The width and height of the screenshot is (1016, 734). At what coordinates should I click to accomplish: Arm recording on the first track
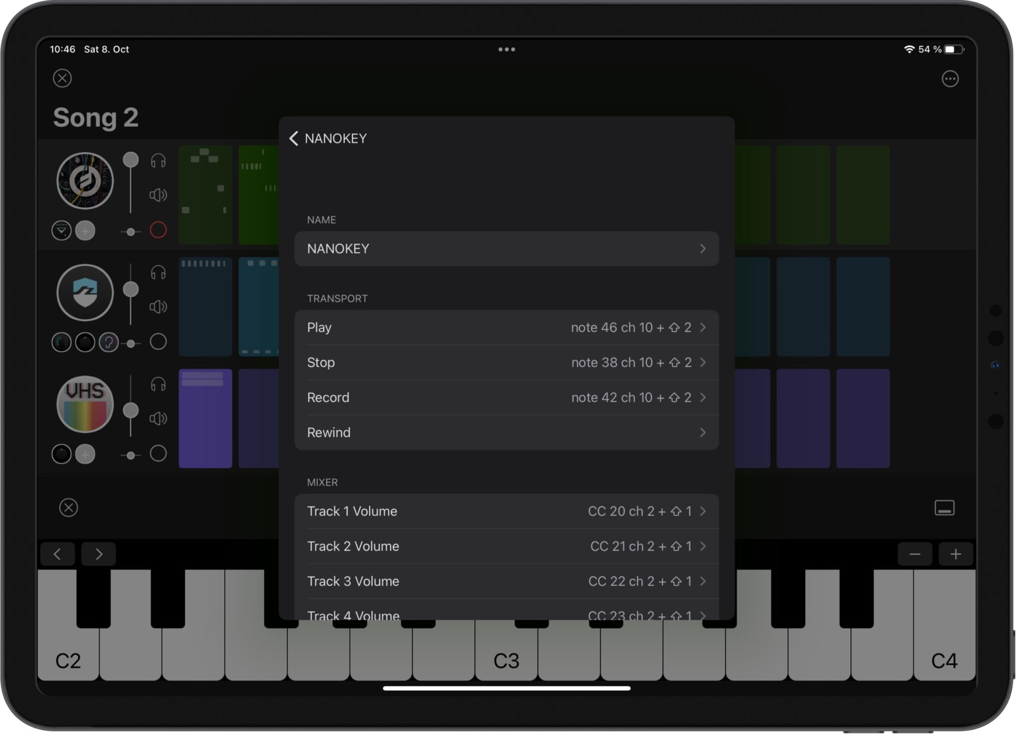pos(158,230)
